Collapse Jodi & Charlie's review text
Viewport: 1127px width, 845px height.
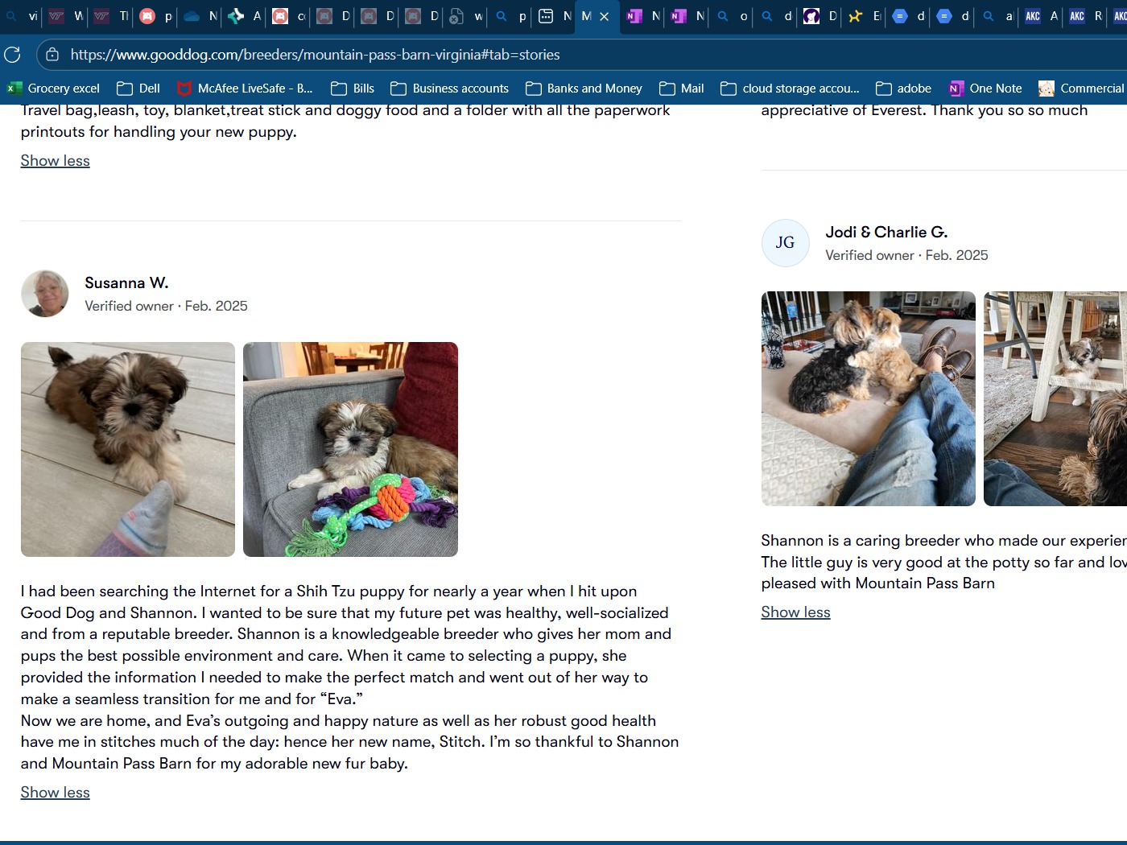[x=795, y=612]
